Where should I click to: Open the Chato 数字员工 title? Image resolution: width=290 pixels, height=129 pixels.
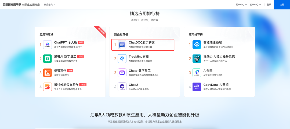click(140, 71)
